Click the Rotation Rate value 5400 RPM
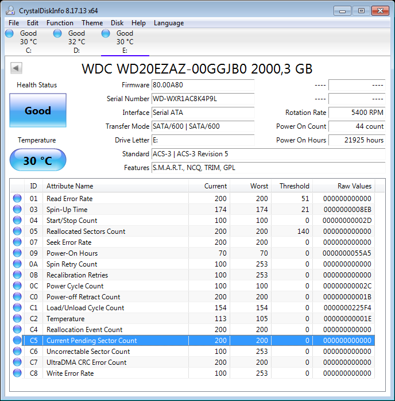395x401 pixels. click(357, 113)
